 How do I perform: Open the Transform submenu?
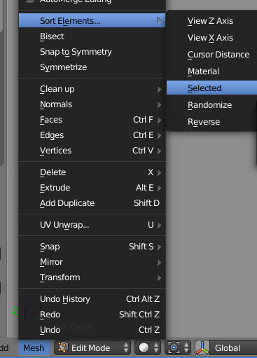coord(92,277)
